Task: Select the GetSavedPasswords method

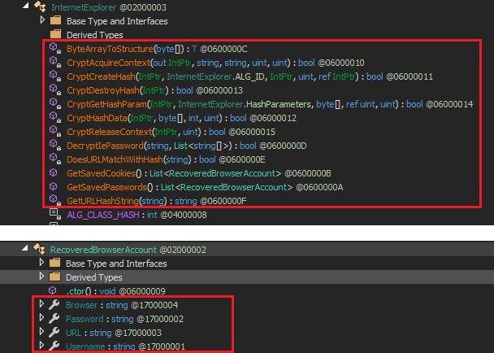Action: pos(205,187)
